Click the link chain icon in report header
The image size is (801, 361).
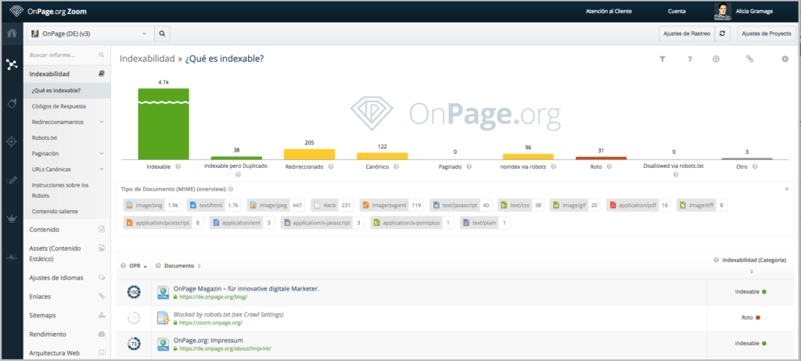tap(750, 59)
